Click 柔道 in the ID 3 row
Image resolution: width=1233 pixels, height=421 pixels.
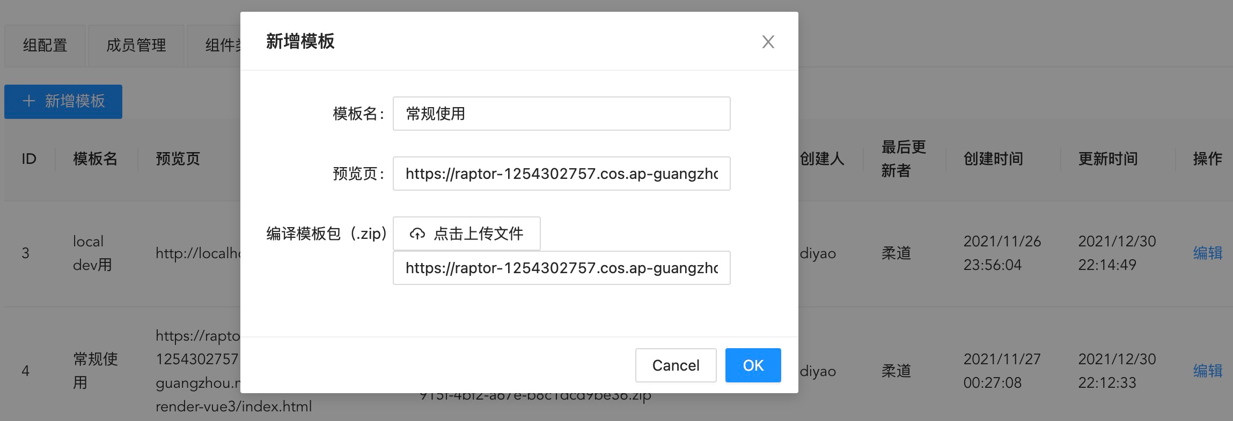(x=896, y=253)
